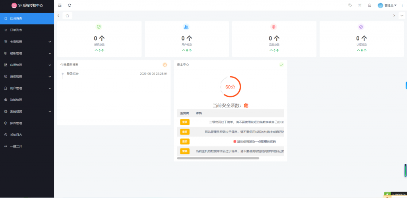Click the 系统设置 gear sidebar icon
This screenshot has height=198, width=407.
tap(6, 112)
